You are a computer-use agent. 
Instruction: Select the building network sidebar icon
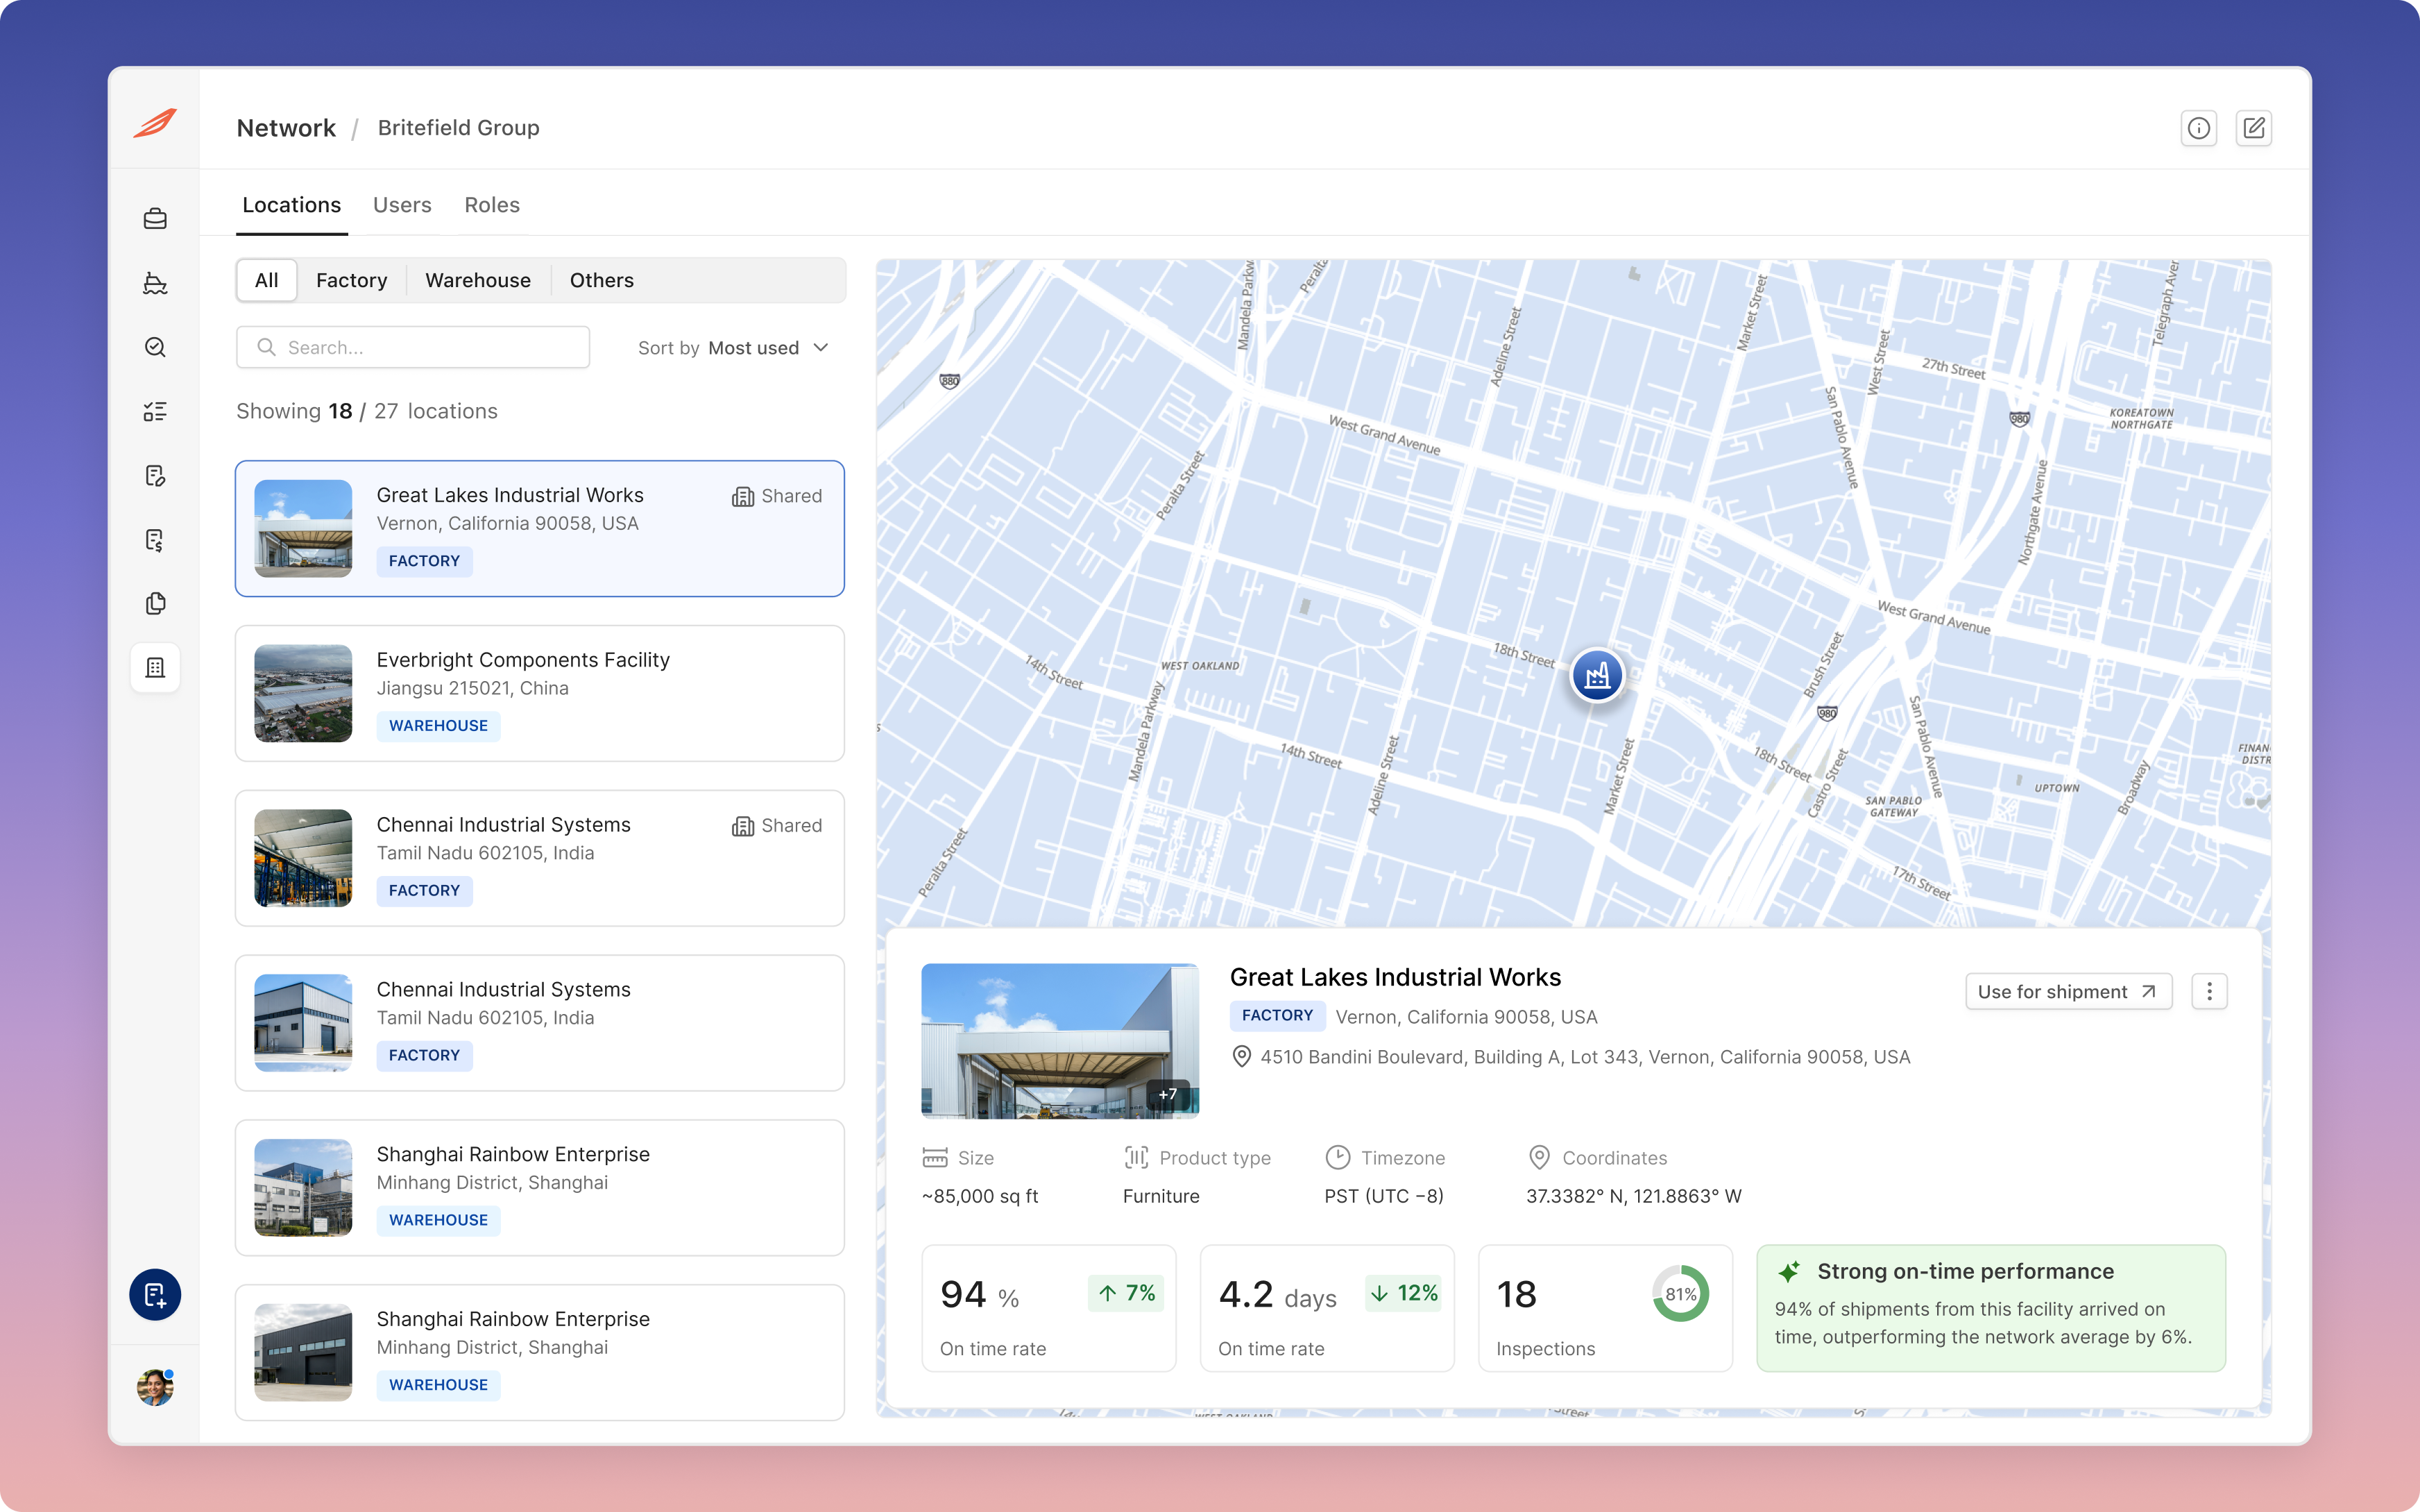pos(155,667)
